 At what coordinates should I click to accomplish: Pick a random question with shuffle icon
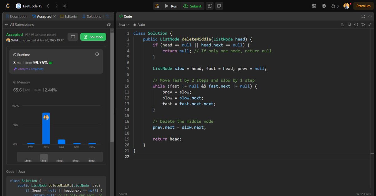tap(65, 6)
